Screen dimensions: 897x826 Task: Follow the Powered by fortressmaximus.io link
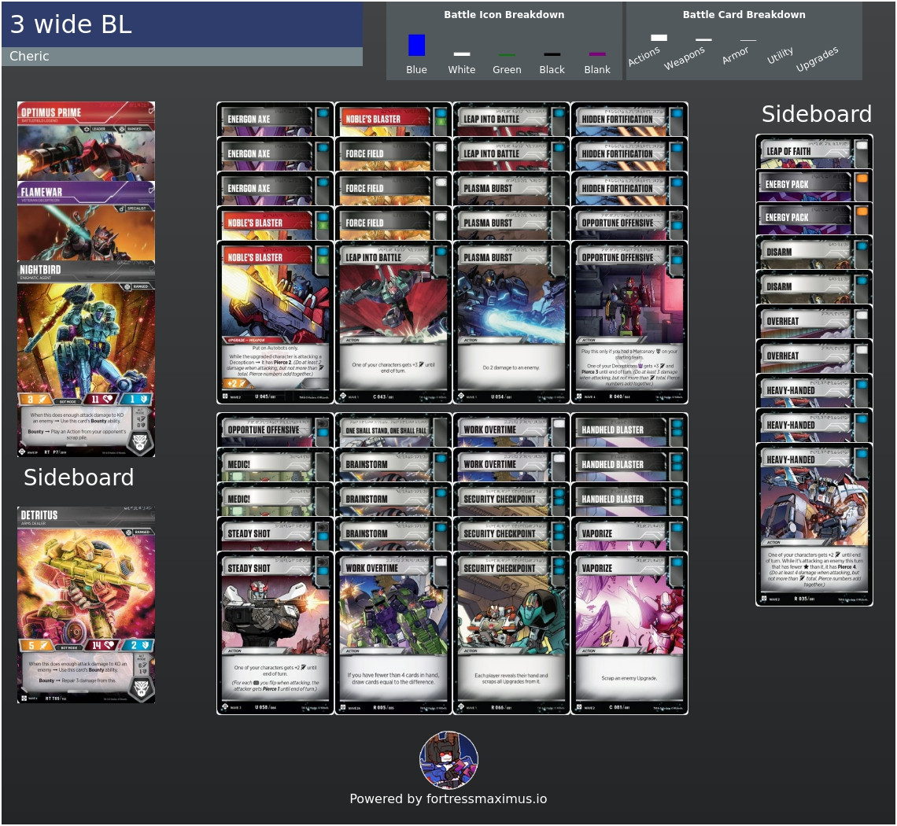coord(448,798)
